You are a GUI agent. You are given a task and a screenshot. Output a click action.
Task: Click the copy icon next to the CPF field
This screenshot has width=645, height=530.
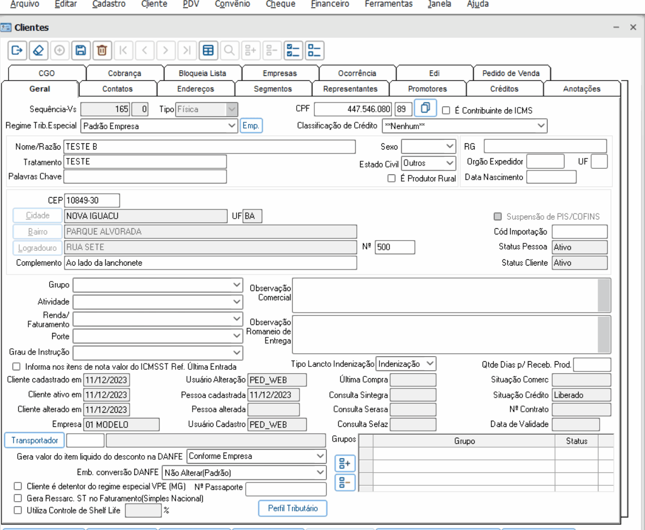click(425, 108)
